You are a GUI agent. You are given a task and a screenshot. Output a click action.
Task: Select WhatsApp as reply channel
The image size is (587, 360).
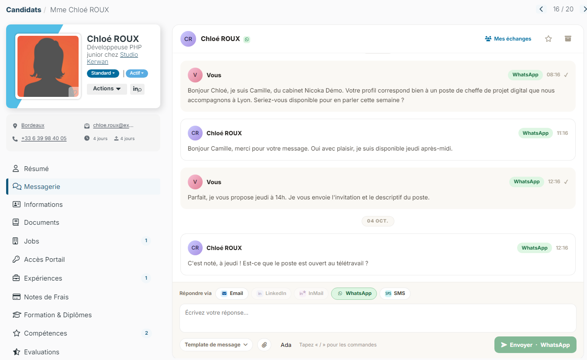[x=354, y=294]
